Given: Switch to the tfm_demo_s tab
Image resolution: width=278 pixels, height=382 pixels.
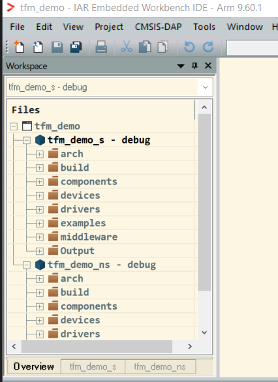Looking at the screenshot, I should [93, 366].
